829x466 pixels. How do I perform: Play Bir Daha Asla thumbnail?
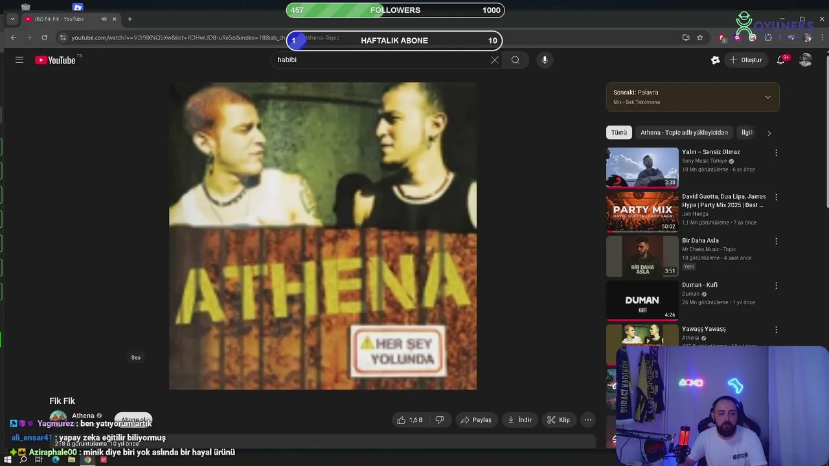point(642,256)
